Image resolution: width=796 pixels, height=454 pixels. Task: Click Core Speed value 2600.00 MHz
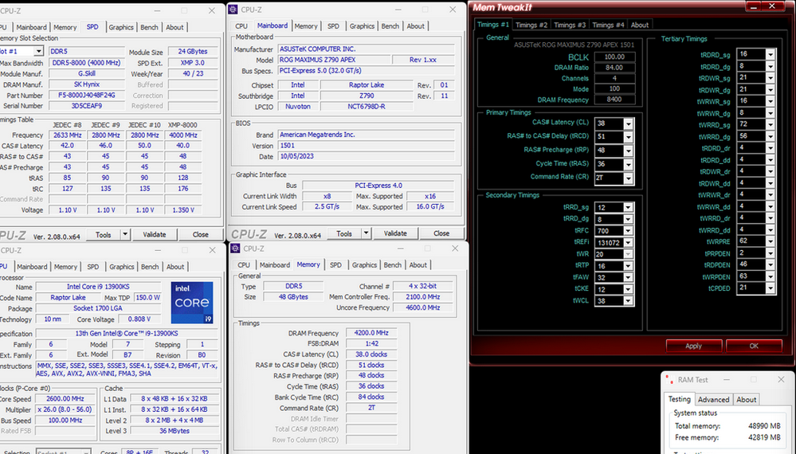tap(65, 399)
